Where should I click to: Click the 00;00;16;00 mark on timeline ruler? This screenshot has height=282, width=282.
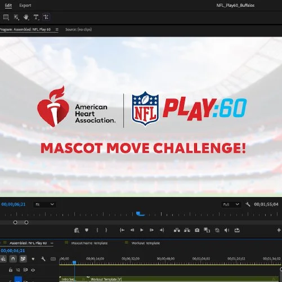coord(95,259)
